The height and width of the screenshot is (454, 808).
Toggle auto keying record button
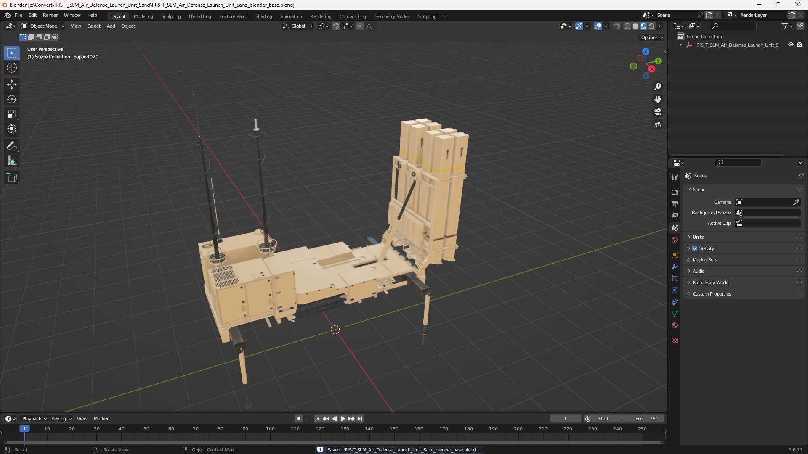tap(299, 419)
